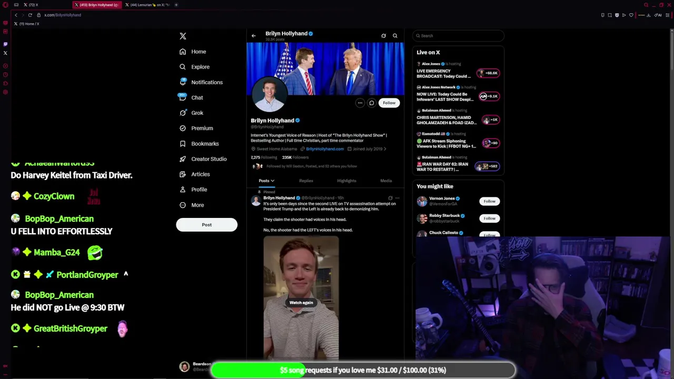This screenshot has height=379, width=674.
Task: Open Premium in the X sidebar
Action: [196, 128]
